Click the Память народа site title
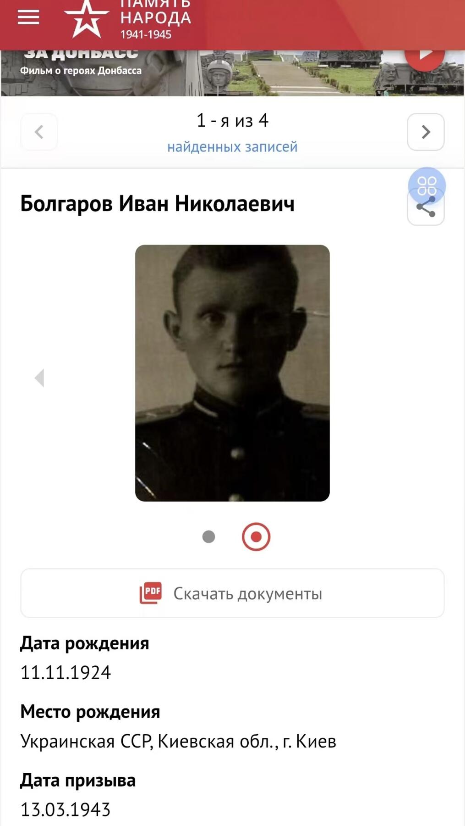Screen dimensions: 465x826 point(155,18)
